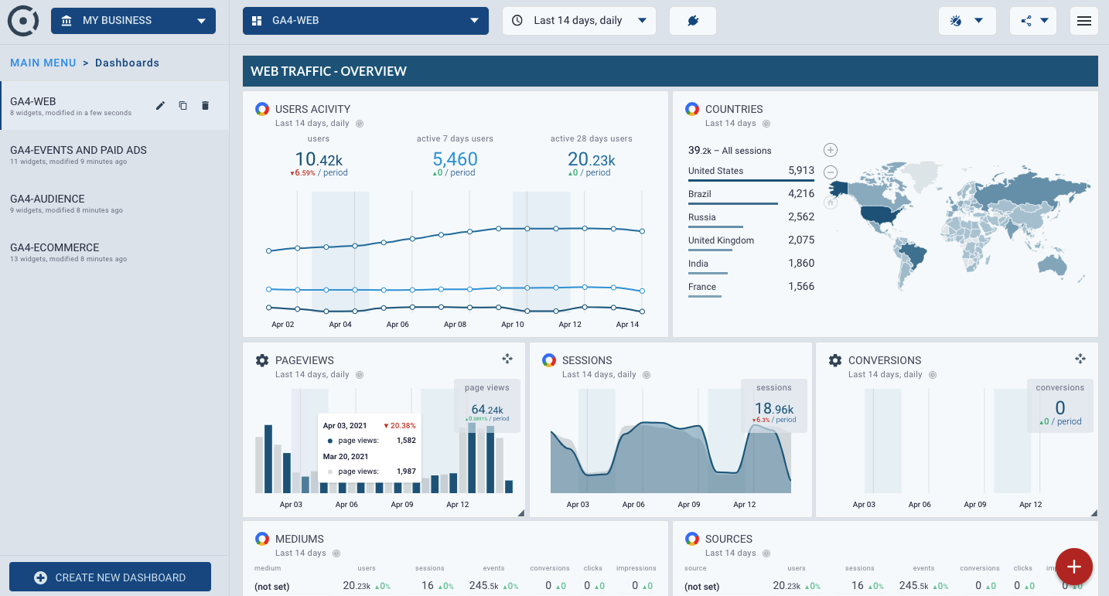
Task: Open the GA4-ECOMMERCE dashboard
Action: 114,253
